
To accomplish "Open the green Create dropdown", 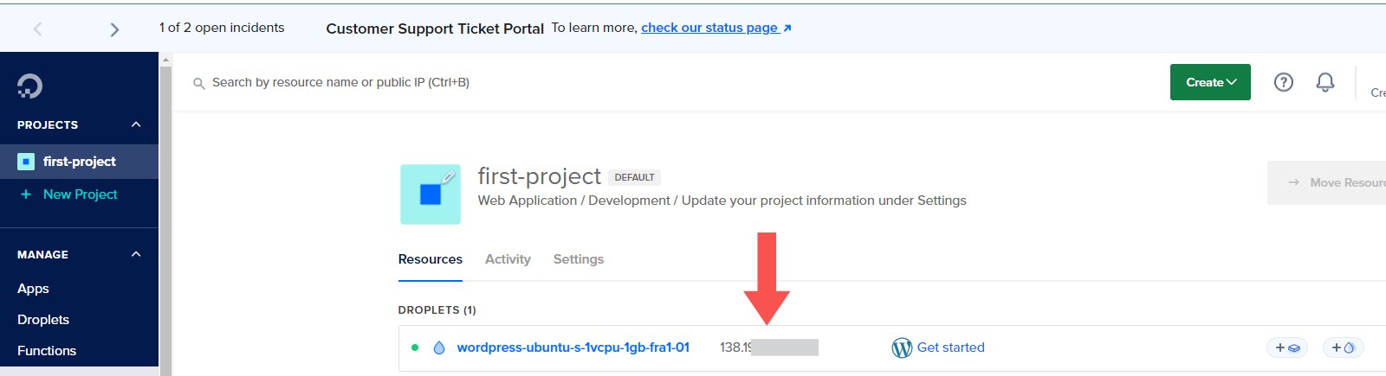I will (1210, 82).
